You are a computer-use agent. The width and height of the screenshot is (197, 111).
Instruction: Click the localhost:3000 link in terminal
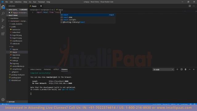(58, 81)
